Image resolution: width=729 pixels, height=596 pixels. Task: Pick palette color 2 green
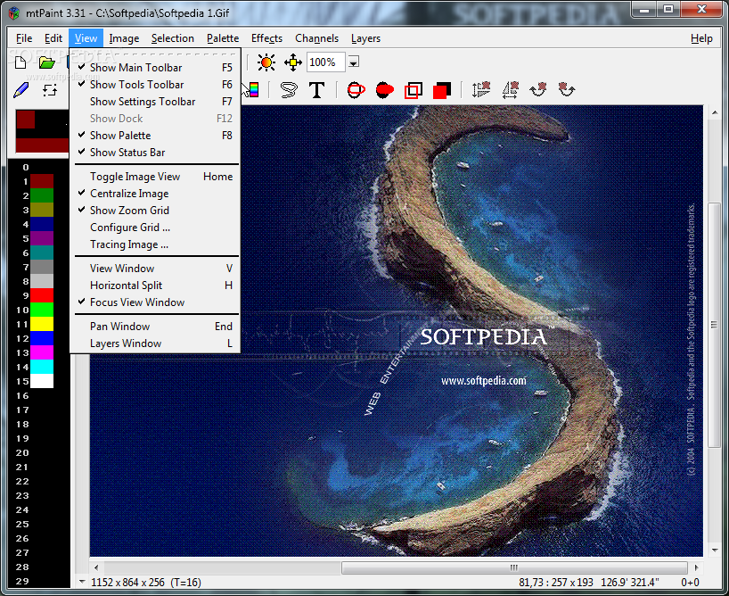[42, 195]
